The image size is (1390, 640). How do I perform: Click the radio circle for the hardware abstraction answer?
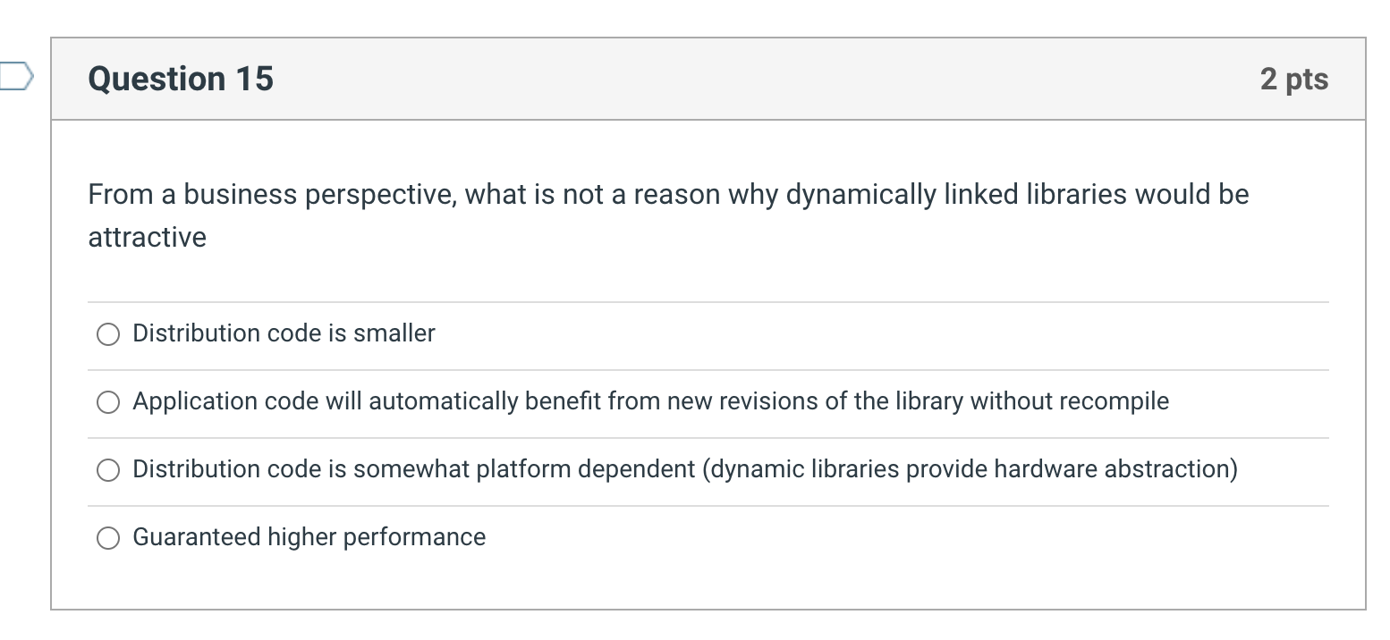pyautogui.click(x=107, y=469)
